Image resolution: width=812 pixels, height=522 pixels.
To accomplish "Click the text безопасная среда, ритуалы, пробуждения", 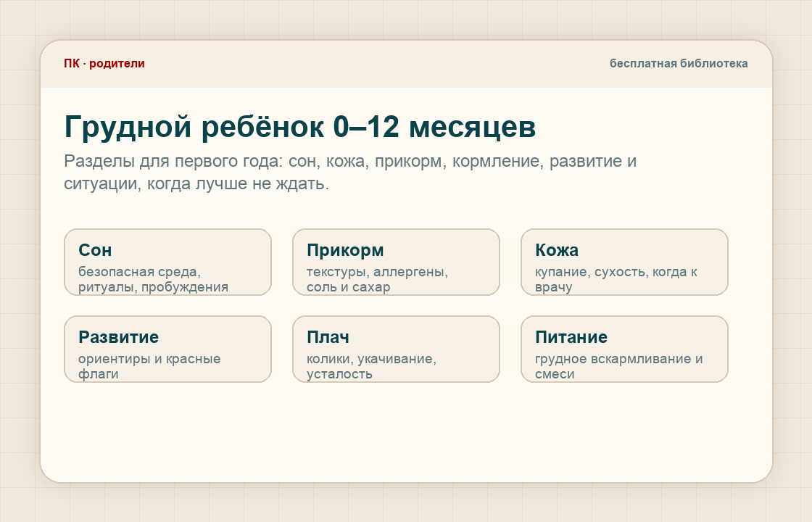I will (x=153, y=279).
